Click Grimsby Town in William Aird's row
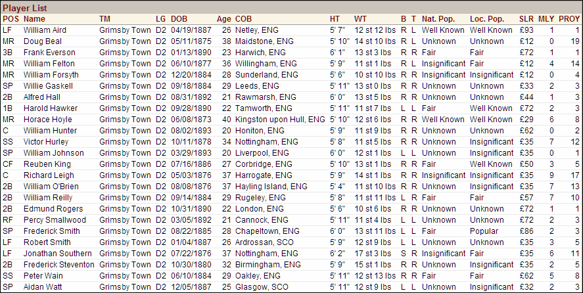The height and width of the screenshot is (293, 583). (x=125, y=30)
